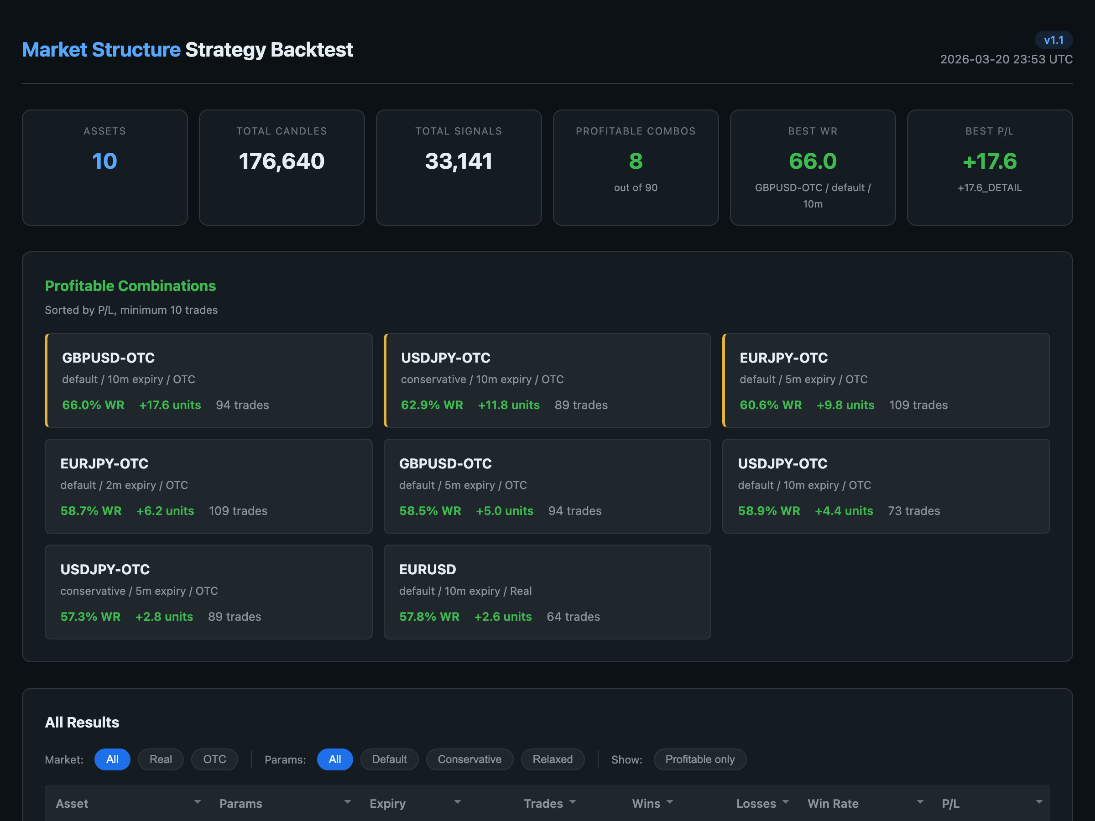
Task: Click the Total Candles 176,640 card
Action: point(282,167)
